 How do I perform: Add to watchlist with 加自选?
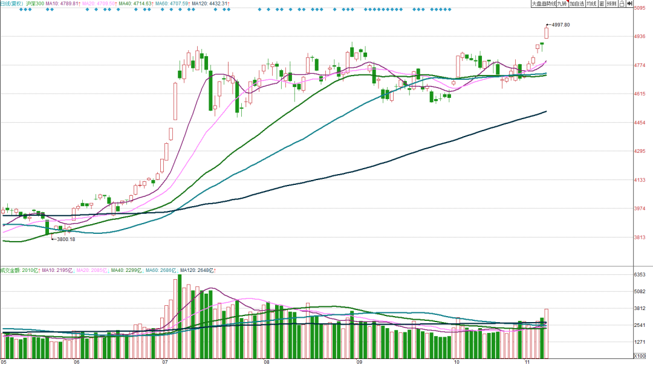[x=577, y=4]
